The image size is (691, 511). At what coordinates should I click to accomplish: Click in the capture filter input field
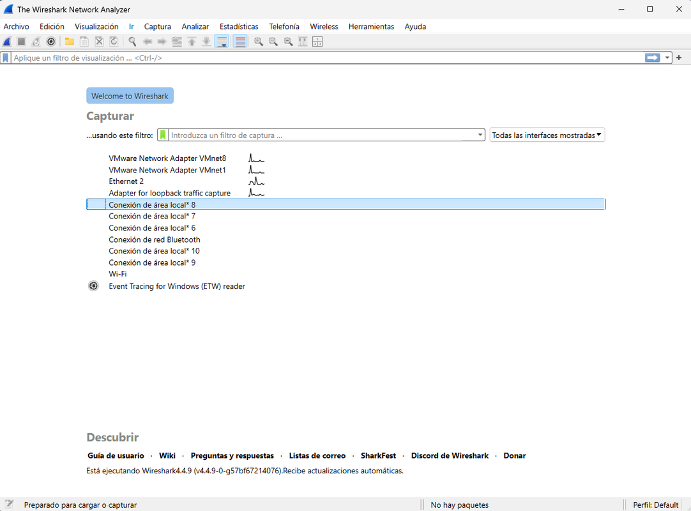point(322,135)
